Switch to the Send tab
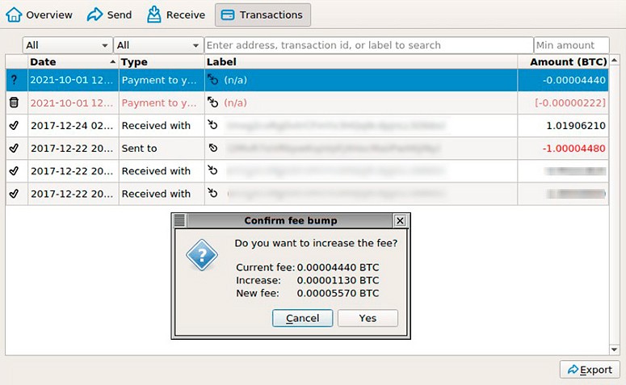This screenshot has width=626, height=385. click(x=109, y=15)
